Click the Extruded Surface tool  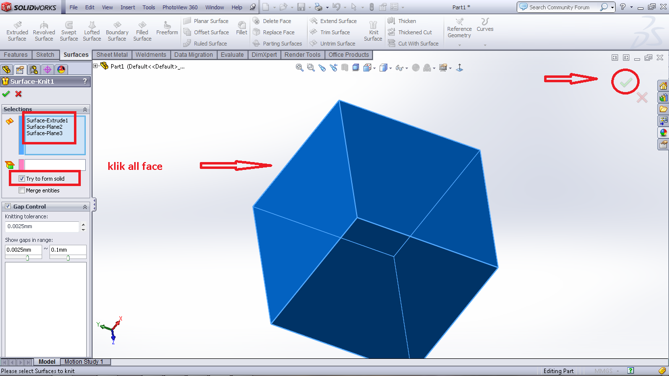[x=17, y=31]
